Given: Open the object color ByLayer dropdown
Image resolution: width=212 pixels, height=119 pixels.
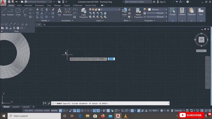Looking at the screenshot, I should (x=158, y=10).
